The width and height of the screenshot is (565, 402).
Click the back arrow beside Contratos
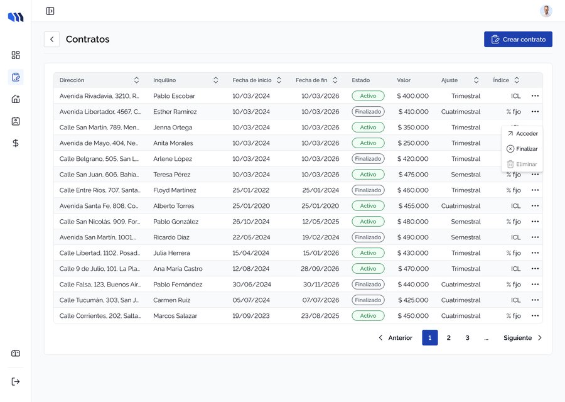click(x=52, y=40)
